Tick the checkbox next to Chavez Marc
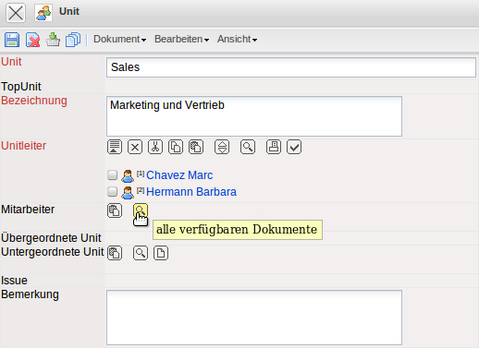The width and height of the screenshot is (479, 348). (112, 175)
